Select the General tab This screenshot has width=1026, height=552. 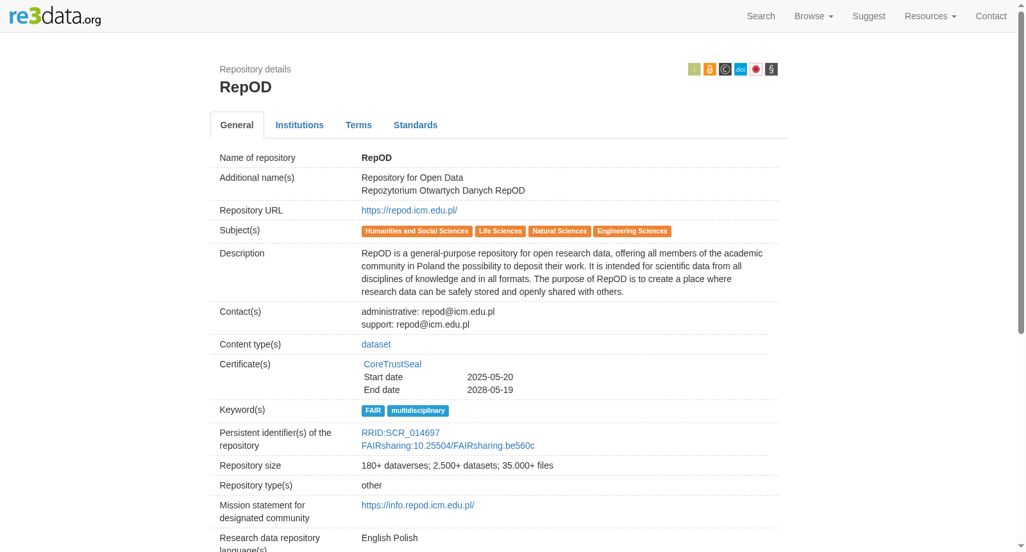click(x=237, y=125)
